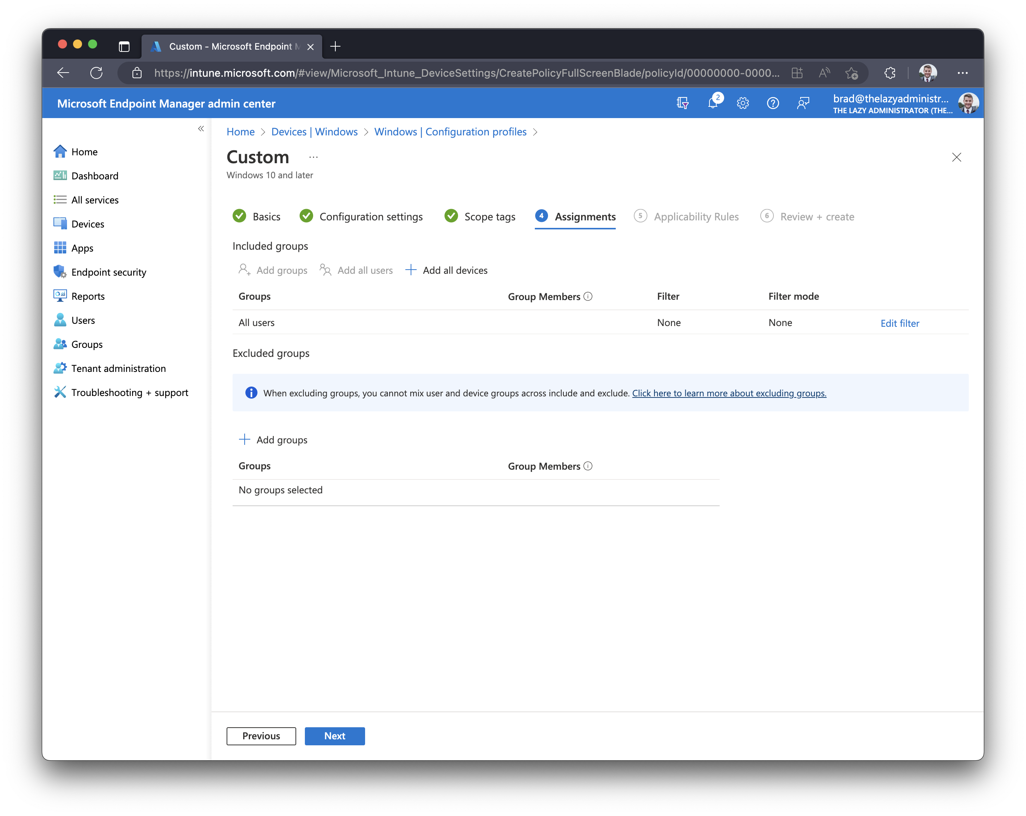Open Reports in the sidebar
The width and height of the screenshot is (1026, 816).
[79, 296]
